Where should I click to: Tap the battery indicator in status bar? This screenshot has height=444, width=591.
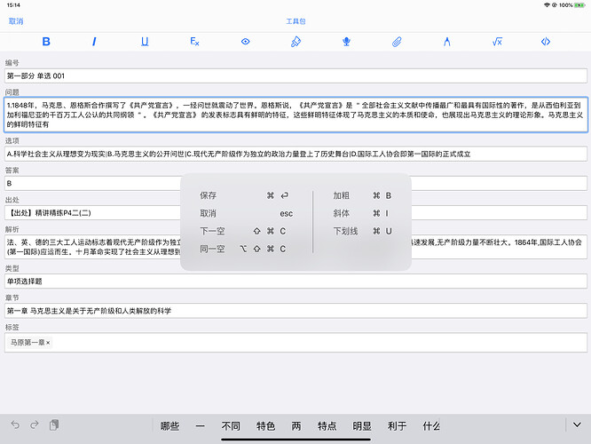click(x=579, y=5)
